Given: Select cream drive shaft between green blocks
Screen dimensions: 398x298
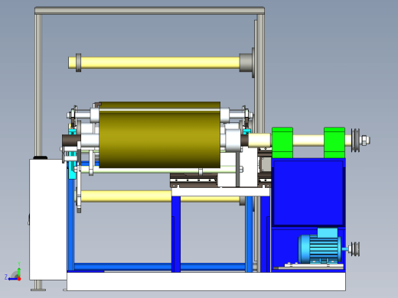Looking at the screenshot, I should coord(308,141).
